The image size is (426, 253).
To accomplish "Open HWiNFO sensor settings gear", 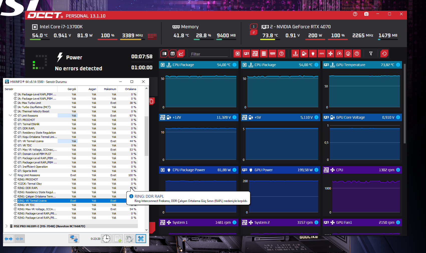I will (129, 239).
